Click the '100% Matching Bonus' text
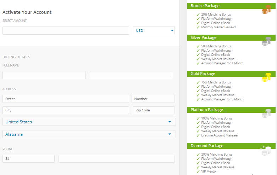Image resolution: width=277 pixels, height=175 pixels. pyautogui.click(x=217, y=118)
